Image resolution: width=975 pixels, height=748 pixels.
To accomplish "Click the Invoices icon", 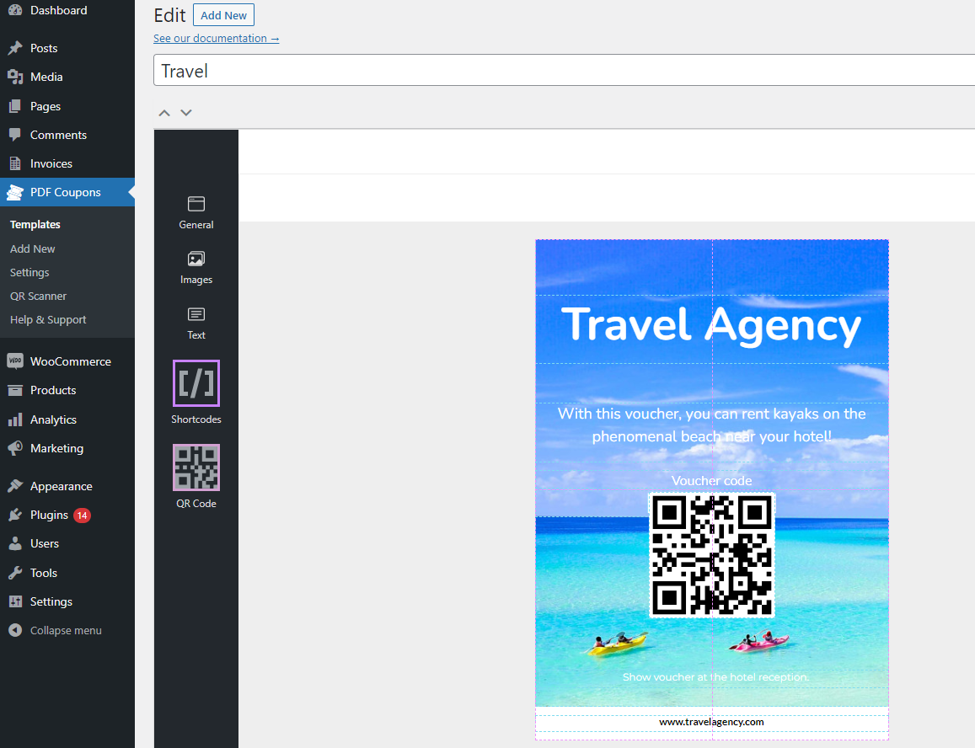I will (x=15, y=163).
